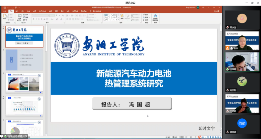Open the Font color dropdown arrow

64,19
